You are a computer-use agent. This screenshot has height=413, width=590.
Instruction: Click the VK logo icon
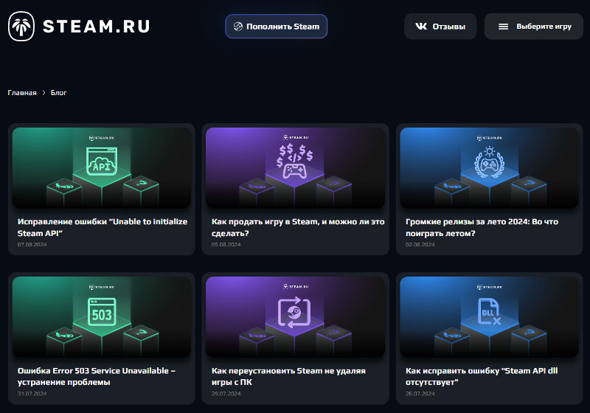click(421, 27)
